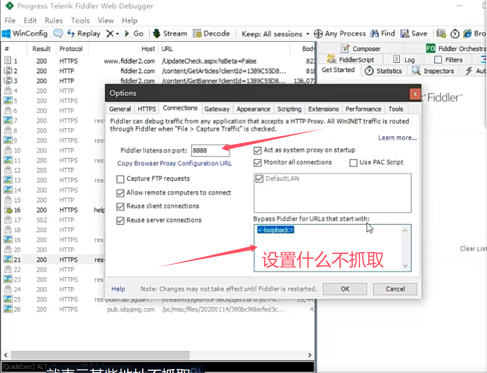Image resolution: width=487 pixels, height=373 pixels.
Task: Switch to the Appearance options tab
Action: 253,109
